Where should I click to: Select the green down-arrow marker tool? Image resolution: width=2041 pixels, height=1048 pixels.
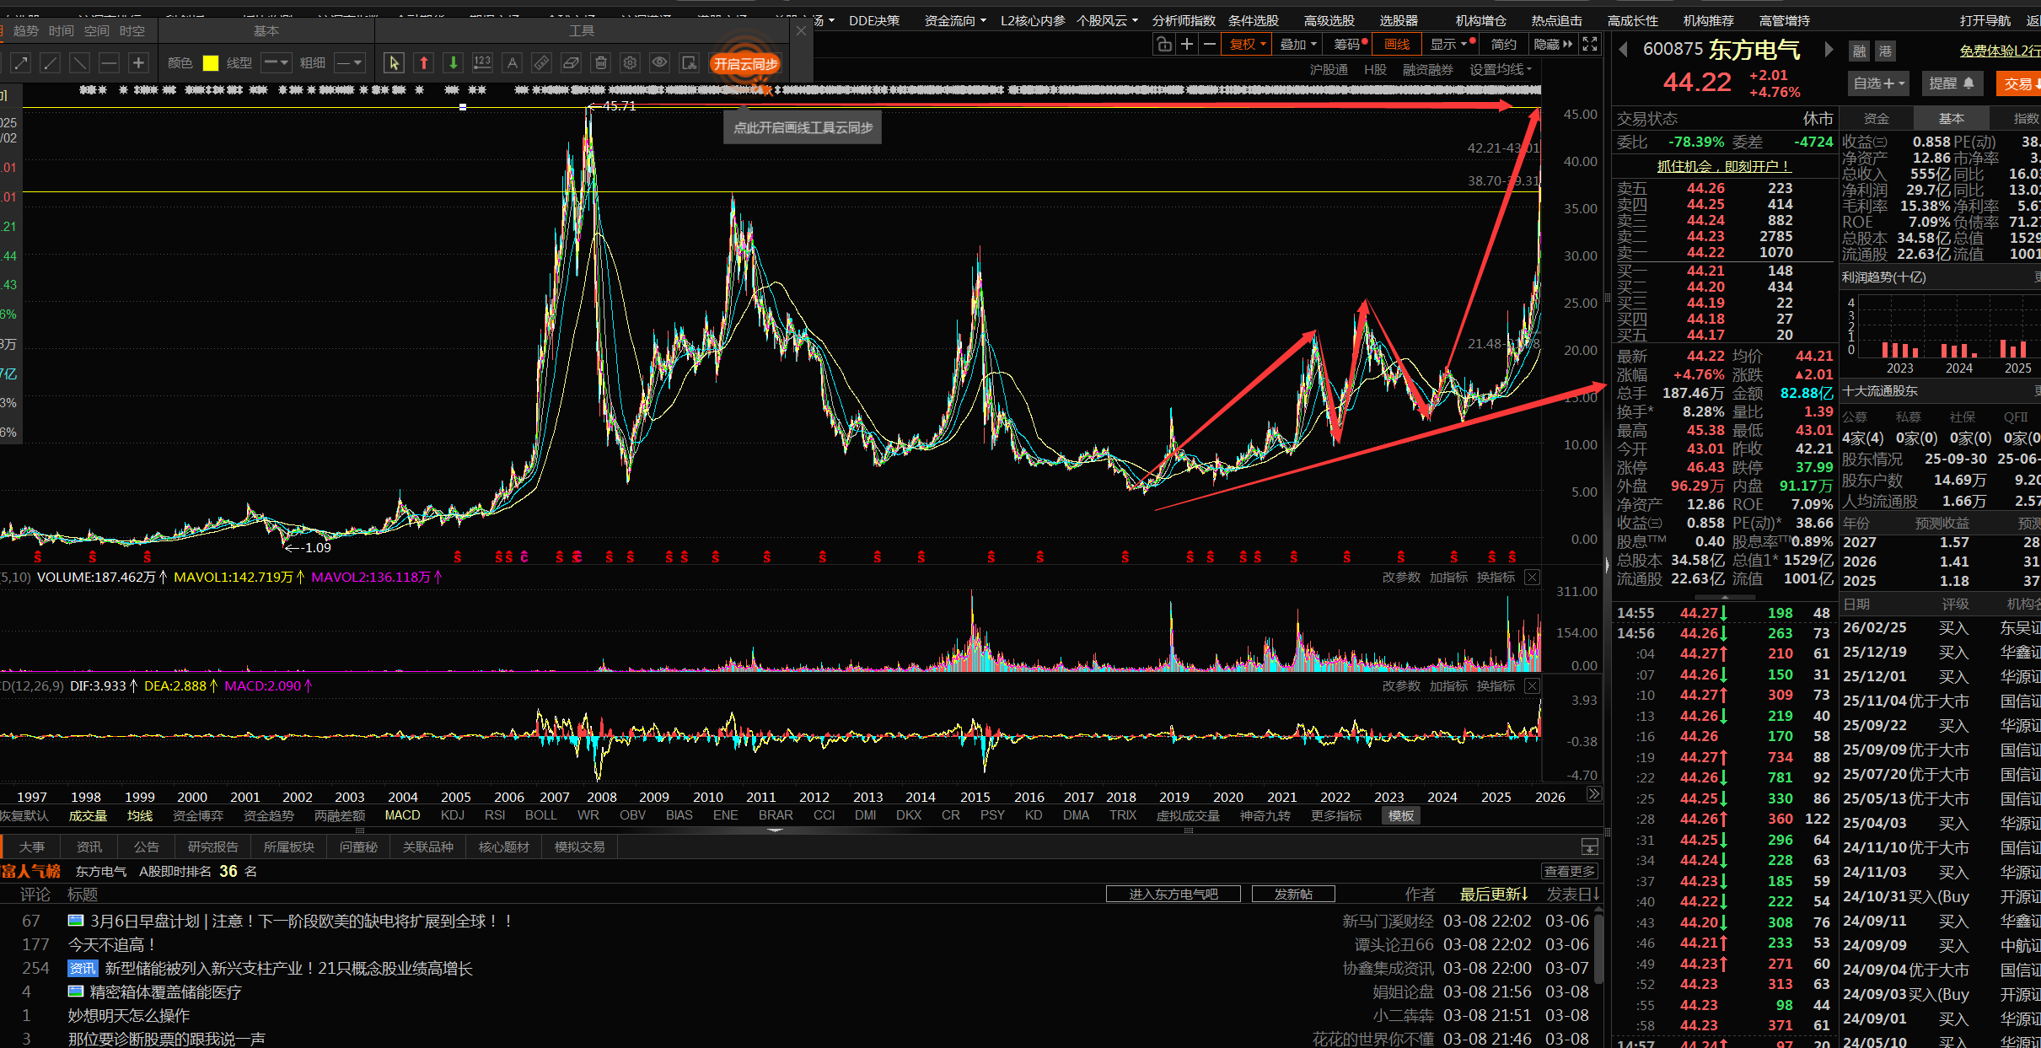(x=454, y=63)
